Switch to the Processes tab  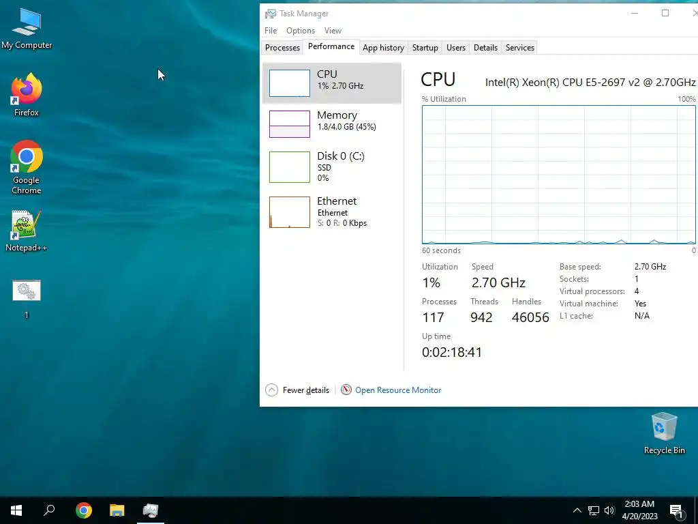(282, 48)
